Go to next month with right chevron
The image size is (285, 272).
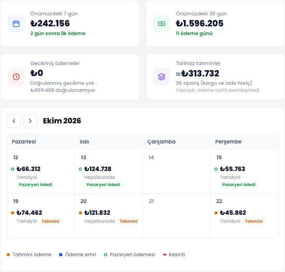tap(30, 121)
